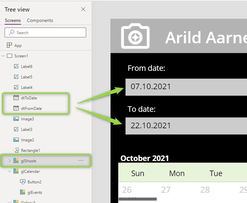Select Button2 name in tree

35,182
